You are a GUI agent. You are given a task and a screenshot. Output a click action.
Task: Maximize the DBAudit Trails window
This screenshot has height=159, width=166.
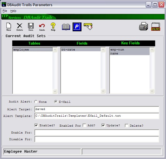[x=155, y=5]
